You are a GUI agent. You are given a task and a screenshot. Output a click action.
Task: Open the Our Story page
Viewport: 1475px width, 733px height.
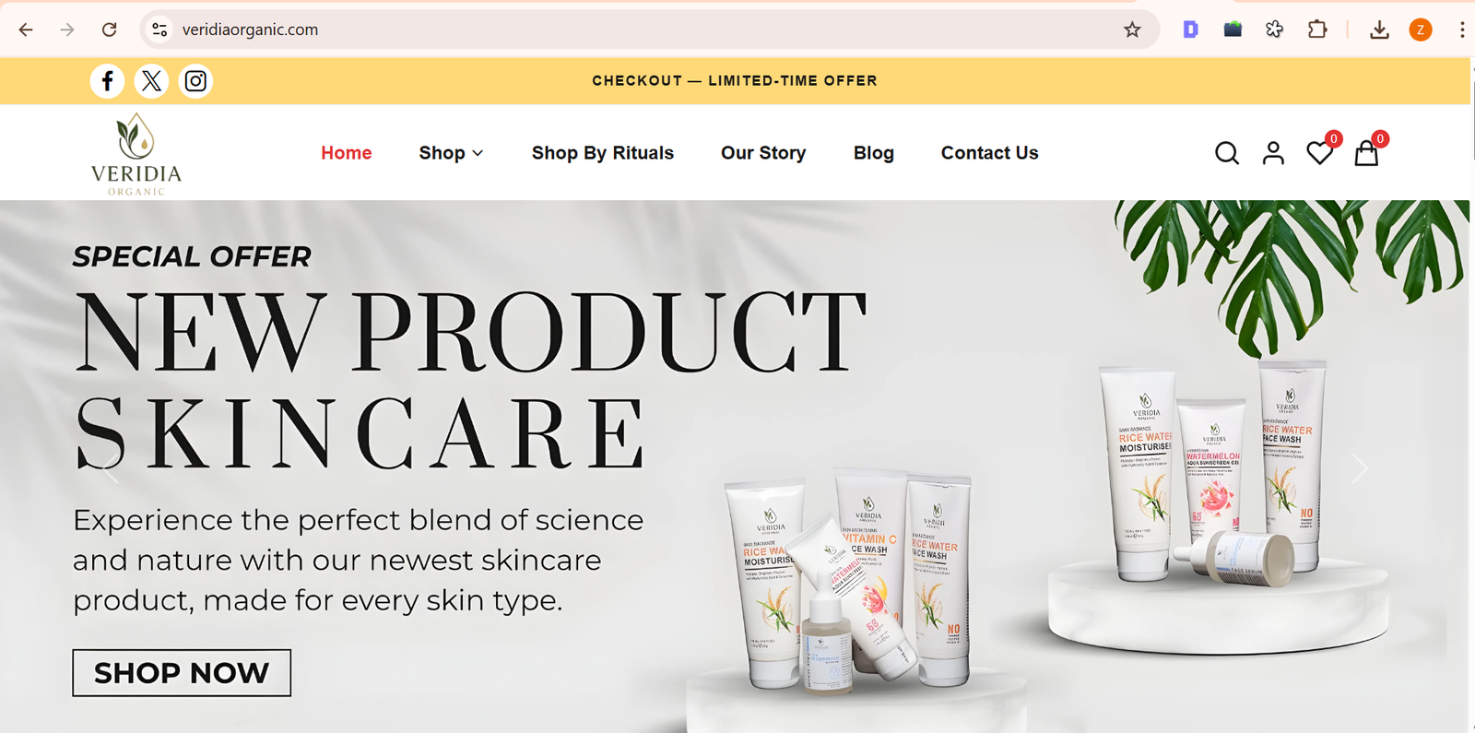coord(763,153)
